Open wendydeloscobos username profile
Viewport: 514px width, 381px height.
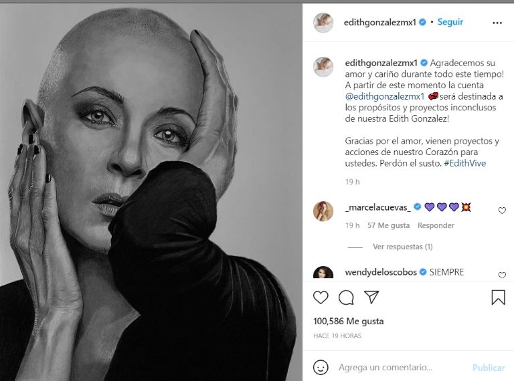tap(381, 272)
